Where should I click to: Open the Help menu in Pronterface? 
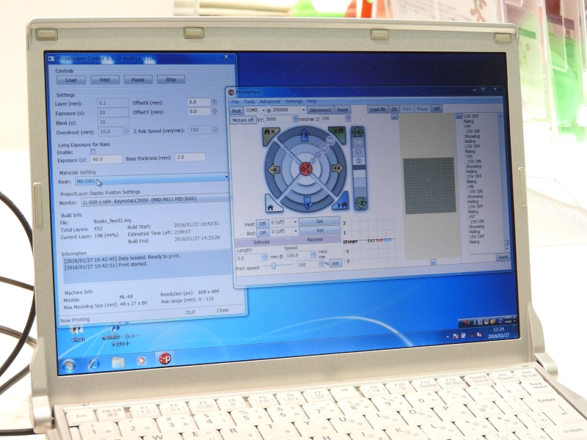312,101
